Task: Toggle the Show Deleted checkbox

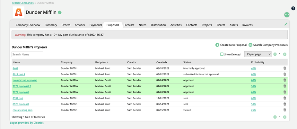Action: coord(222,54)
